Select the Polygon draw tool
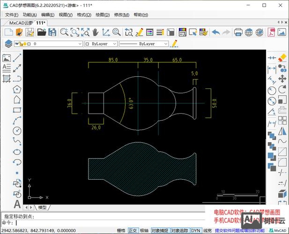Screen dimensions: 289x234 17,88
